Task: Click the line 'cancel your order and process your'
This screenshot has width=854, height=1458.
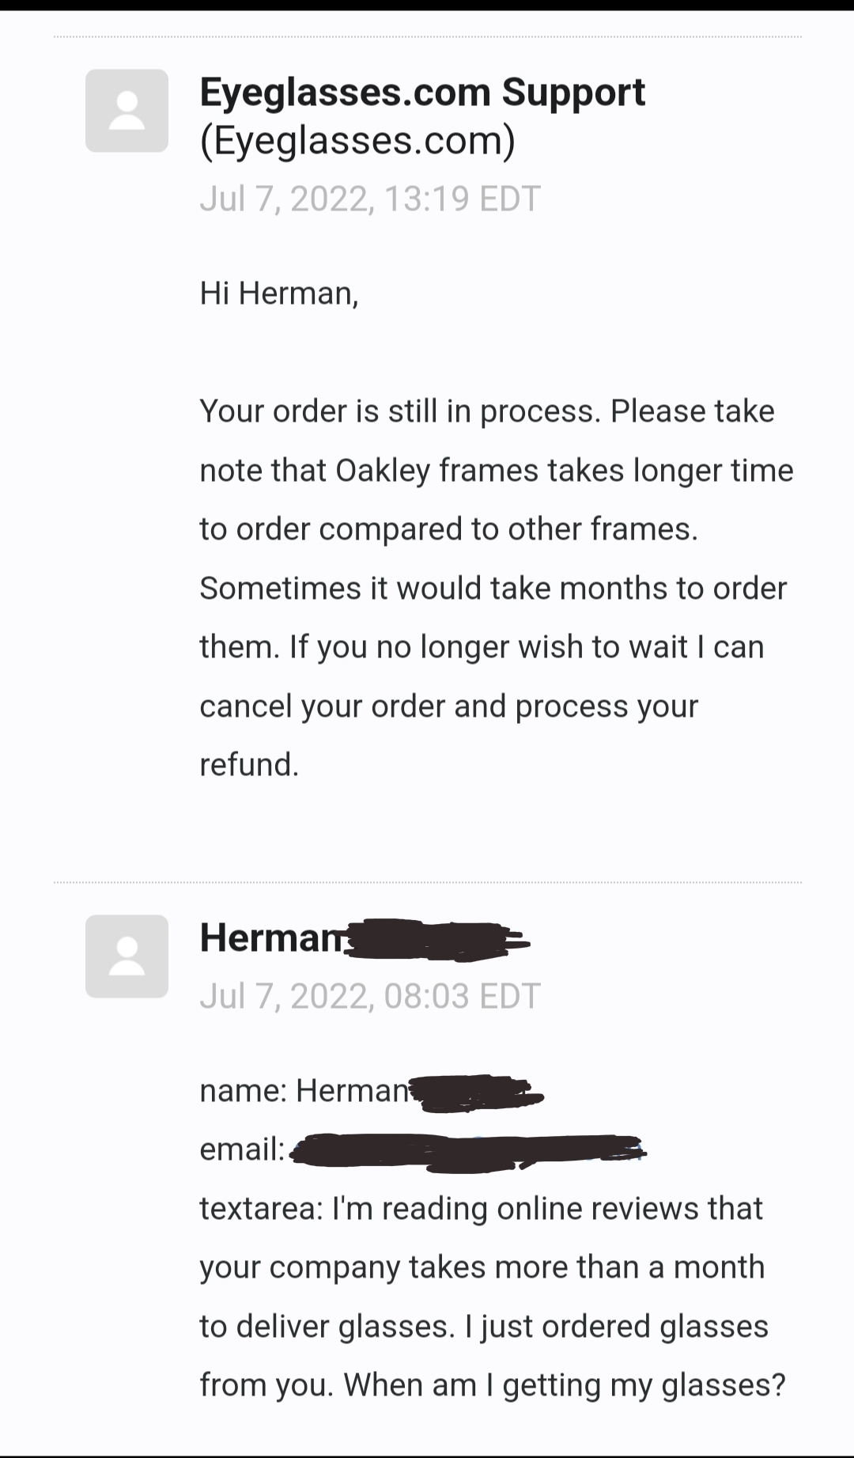Action: (x=449, y=706)
